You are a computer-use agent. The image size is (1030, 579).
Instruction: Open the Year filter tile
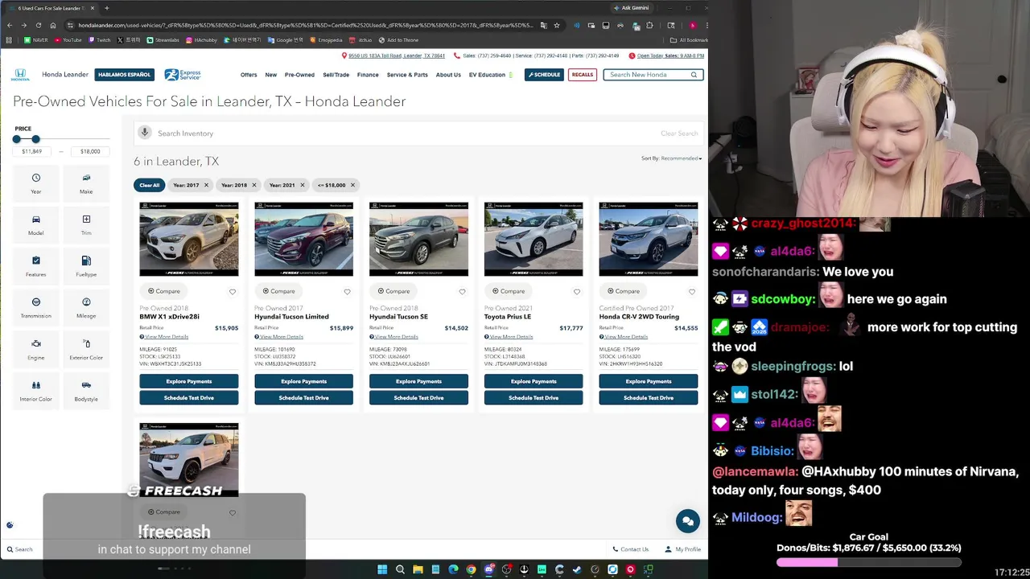pos(35,183)
